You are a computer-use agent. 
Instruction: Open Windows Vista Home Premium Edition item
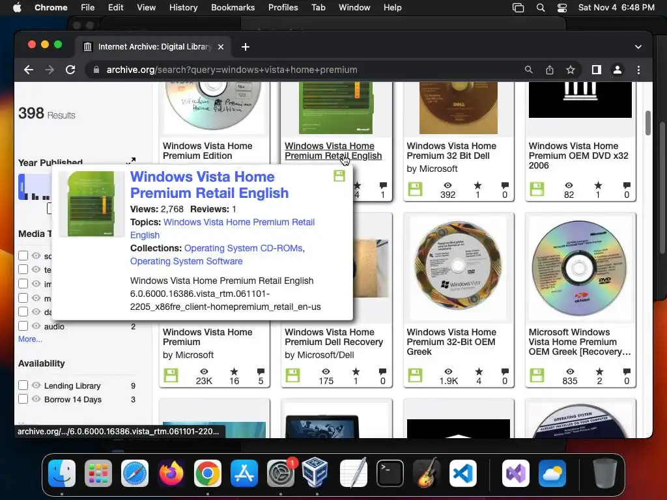click(x=207, y=150)
